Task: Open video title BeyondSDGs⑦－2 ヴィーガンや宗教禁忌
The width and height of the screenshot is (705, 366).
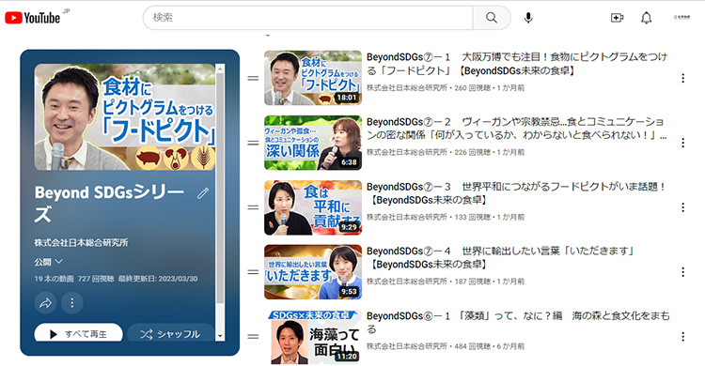Action: tap(516, 129)
